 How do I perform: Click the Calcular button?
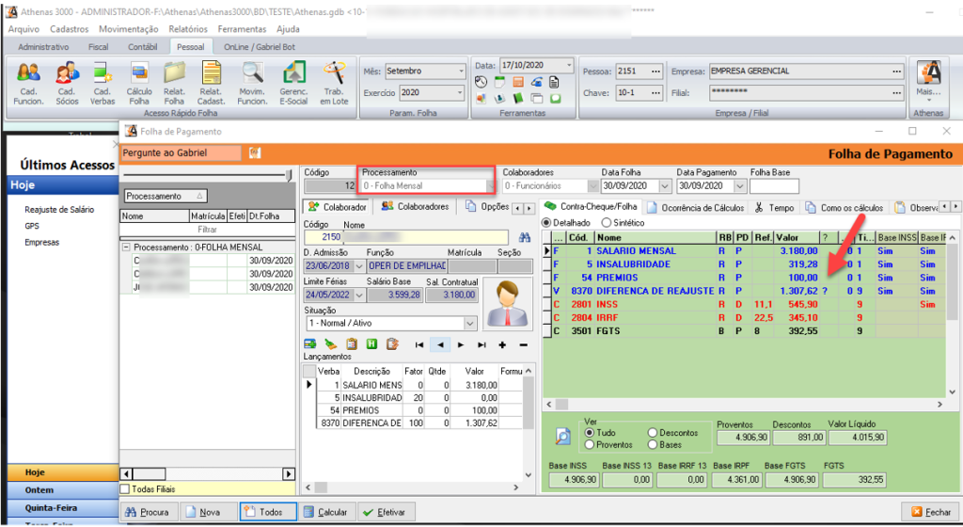[327, 512]
